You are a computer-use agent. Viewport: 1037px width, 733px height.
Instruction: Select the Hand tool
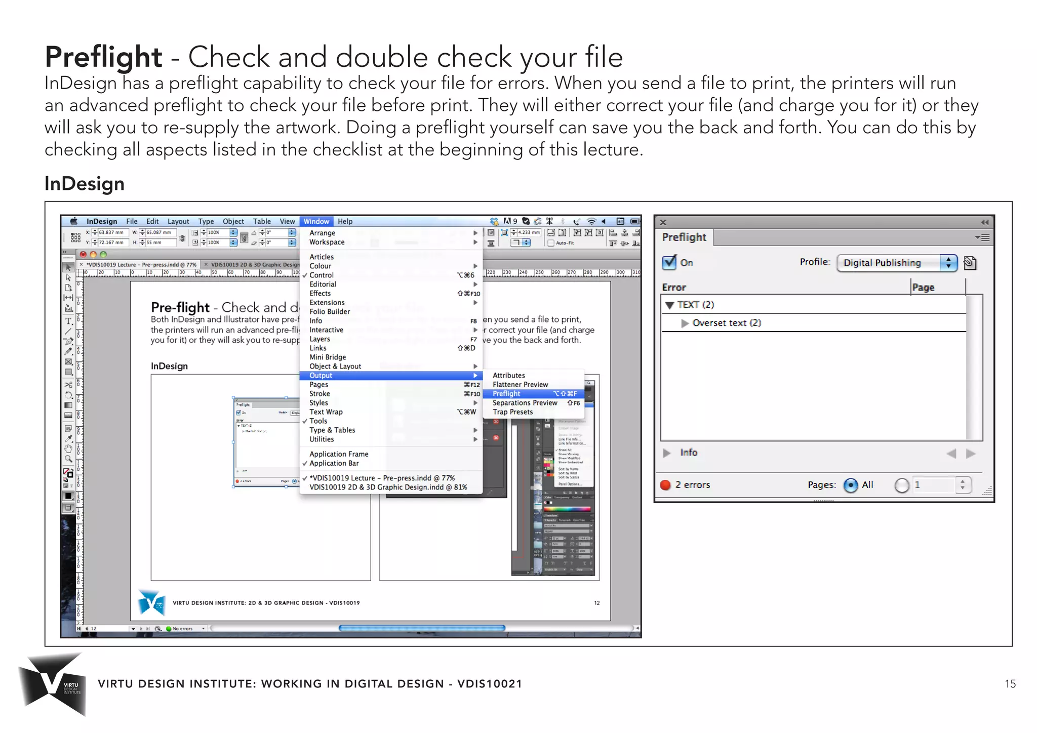(x=68, y=449)
